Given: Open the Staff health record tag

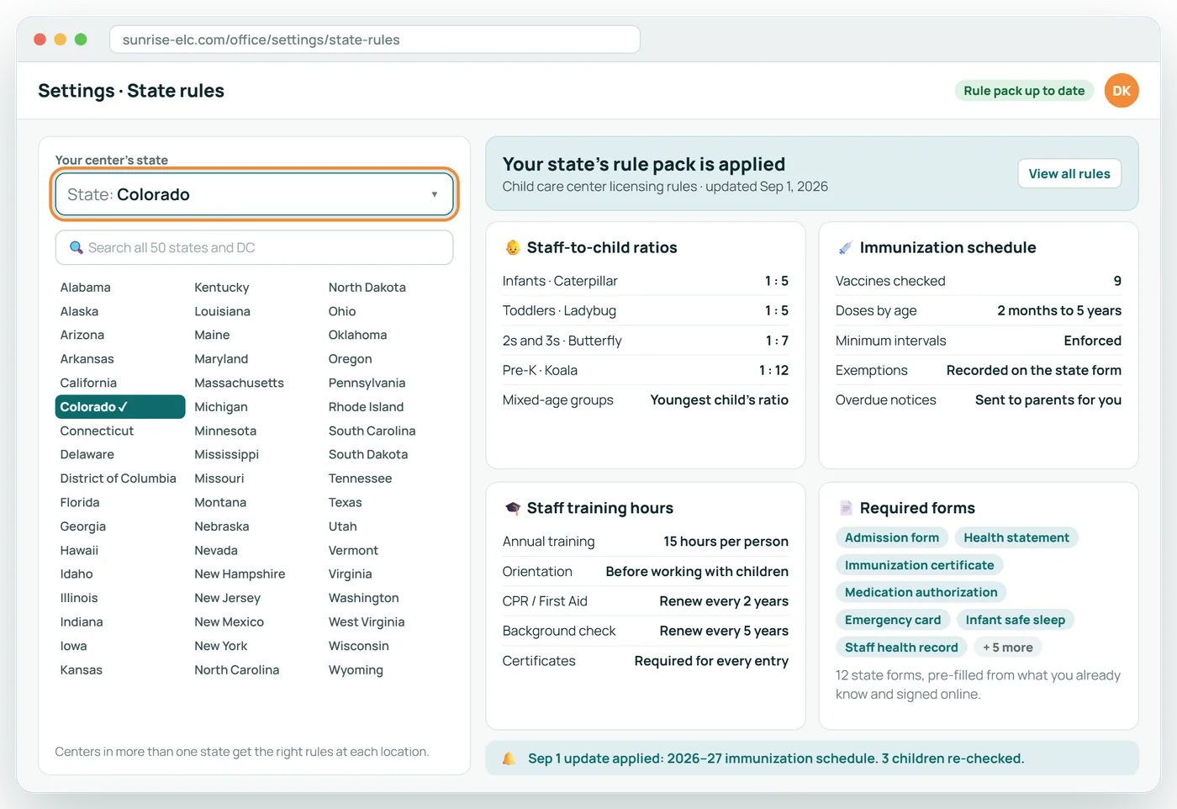Looking at the screenshot, I should [901, 648].
